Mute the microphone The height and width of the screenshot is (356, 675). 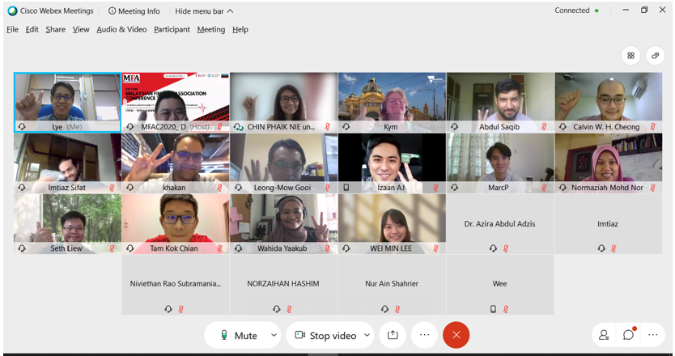pyautogui.click(x=239, y=336)
